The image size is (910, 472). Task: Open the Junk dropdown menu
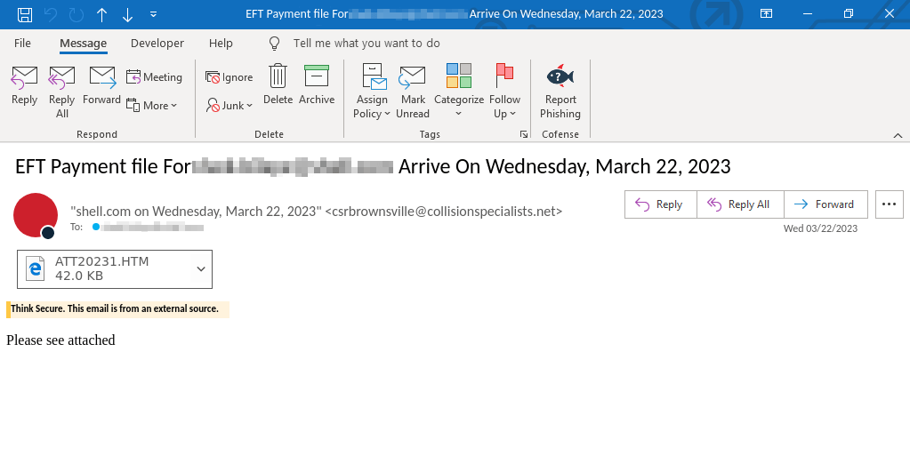click(230, 106)
